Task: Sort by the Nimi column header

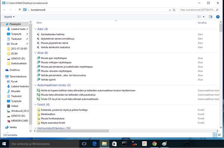Action: pos(39,22)
